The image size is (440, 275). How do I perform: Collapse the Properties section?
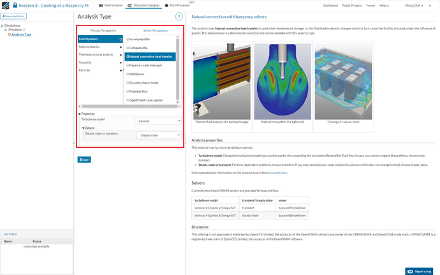click(x=80, y=114)
